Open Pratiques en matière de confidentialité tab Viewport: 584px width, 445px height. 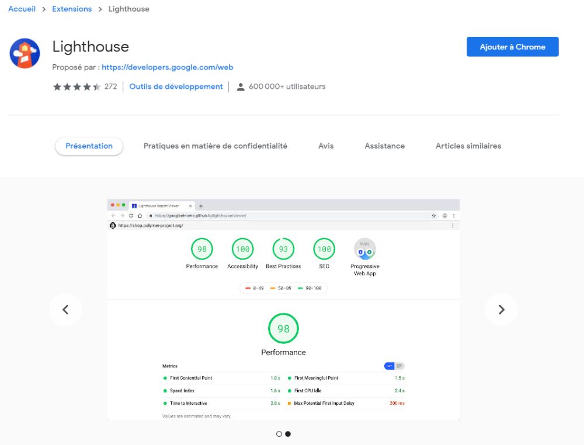(215, 146)
